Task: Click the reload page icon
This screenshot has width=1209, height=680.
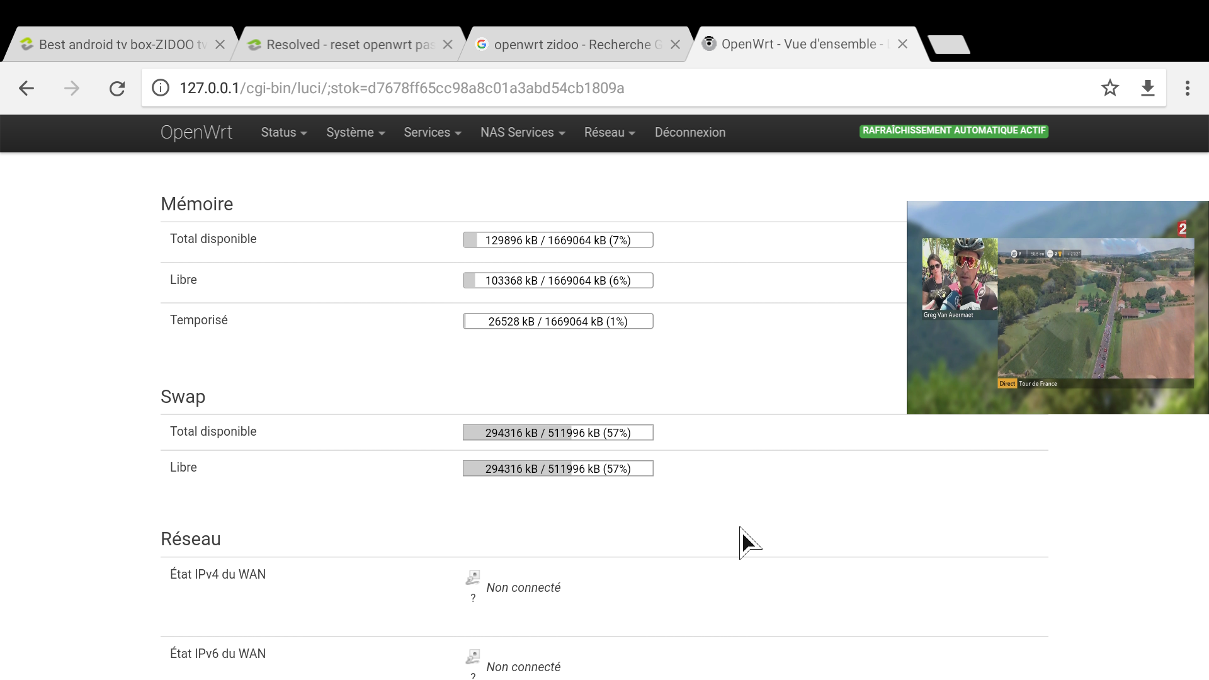Action: click(x=117, y=88)
